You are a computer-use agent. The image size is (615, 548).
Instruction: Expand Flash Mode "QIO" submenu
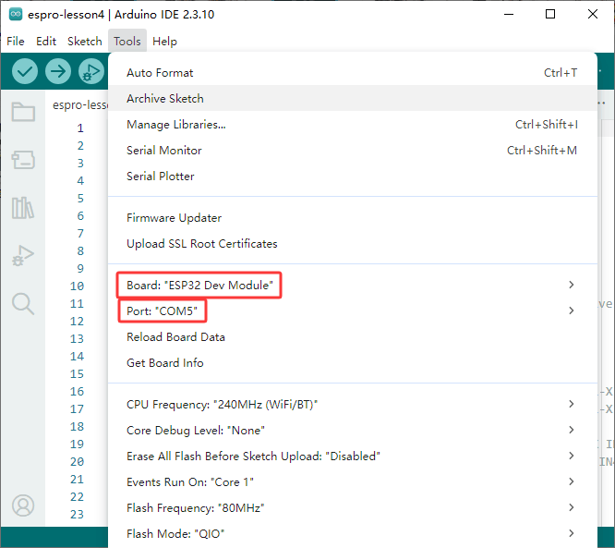tap(352, 534)
